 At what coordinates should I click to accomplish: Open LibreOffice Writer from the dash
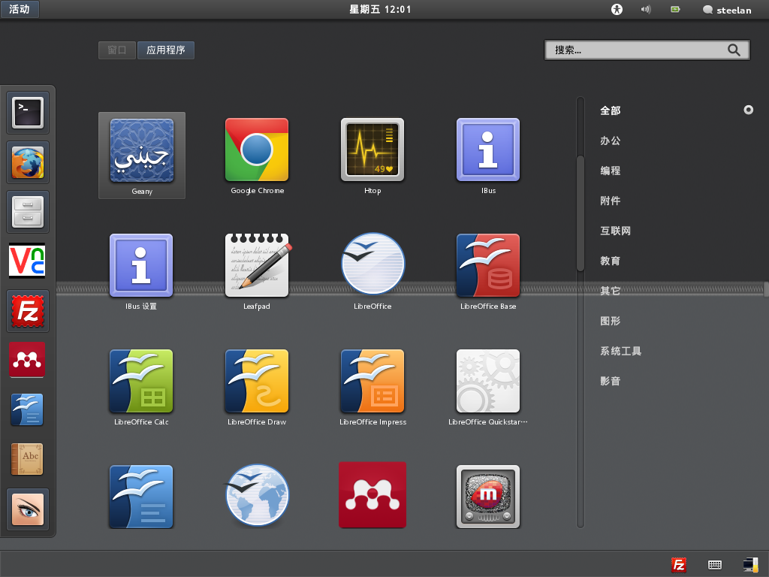tap(28, 409)
